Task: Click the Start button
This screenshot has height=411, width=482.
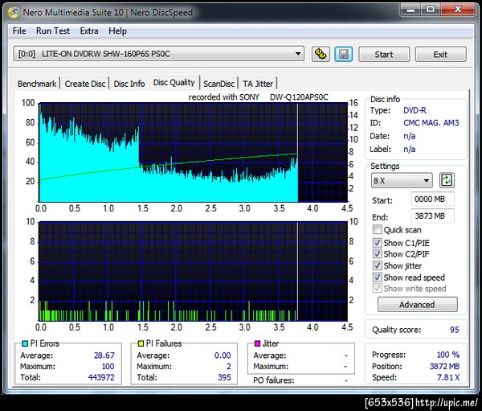Action: pyautogui.click(x=384, y=55)
